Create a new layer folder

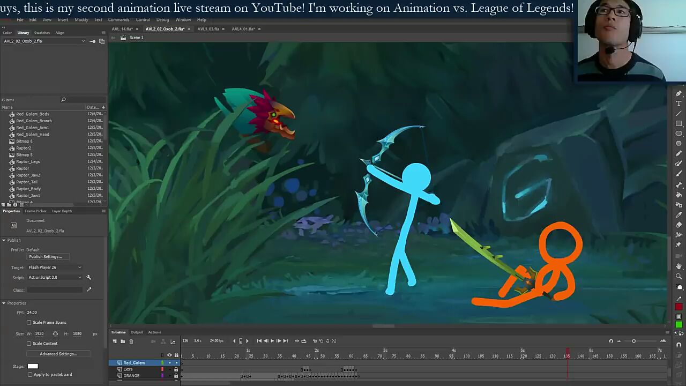[123, 341]
